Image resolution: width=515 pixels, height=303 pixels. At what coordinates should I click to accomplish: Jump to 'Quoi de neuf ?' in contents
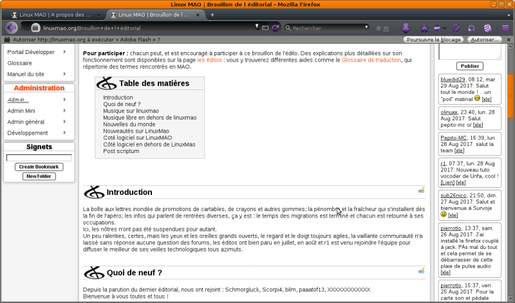[x=122, y=104]
